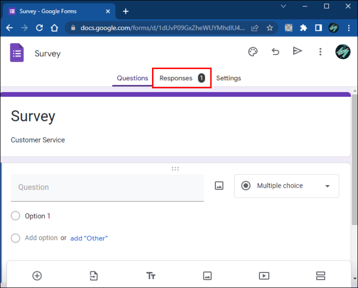Click the Add option radio button

point(16,238)
